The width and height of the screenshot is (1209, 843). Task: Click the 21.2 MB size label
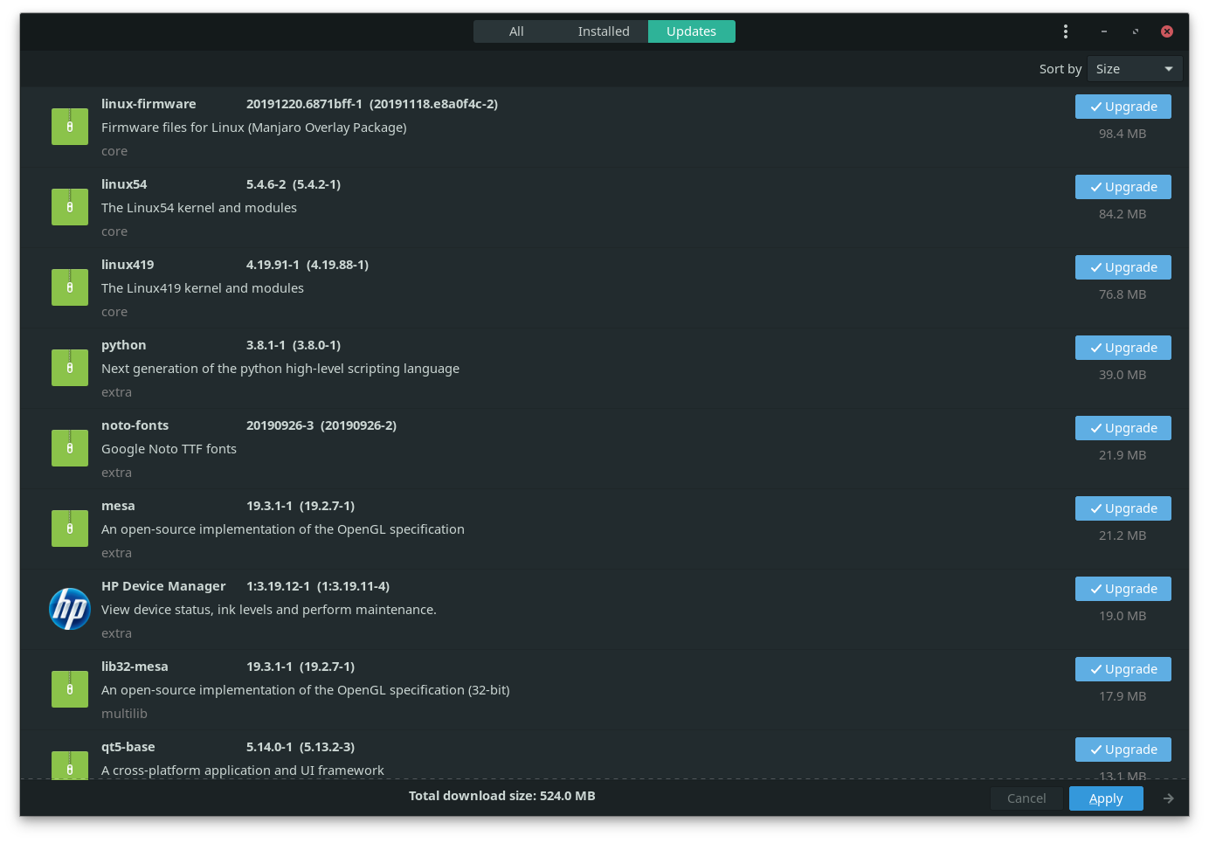[1123, 536]
